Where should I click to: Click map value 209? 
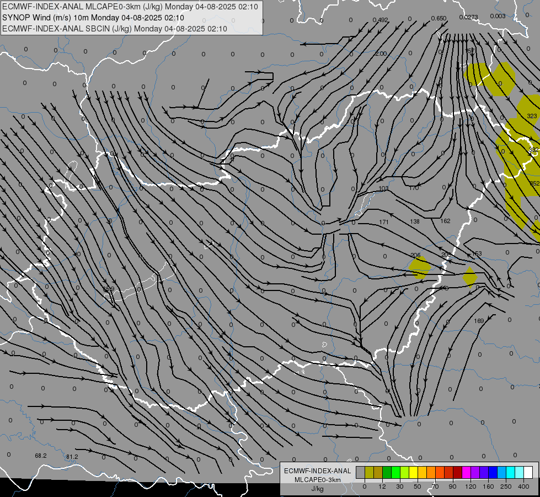point(446,255)
